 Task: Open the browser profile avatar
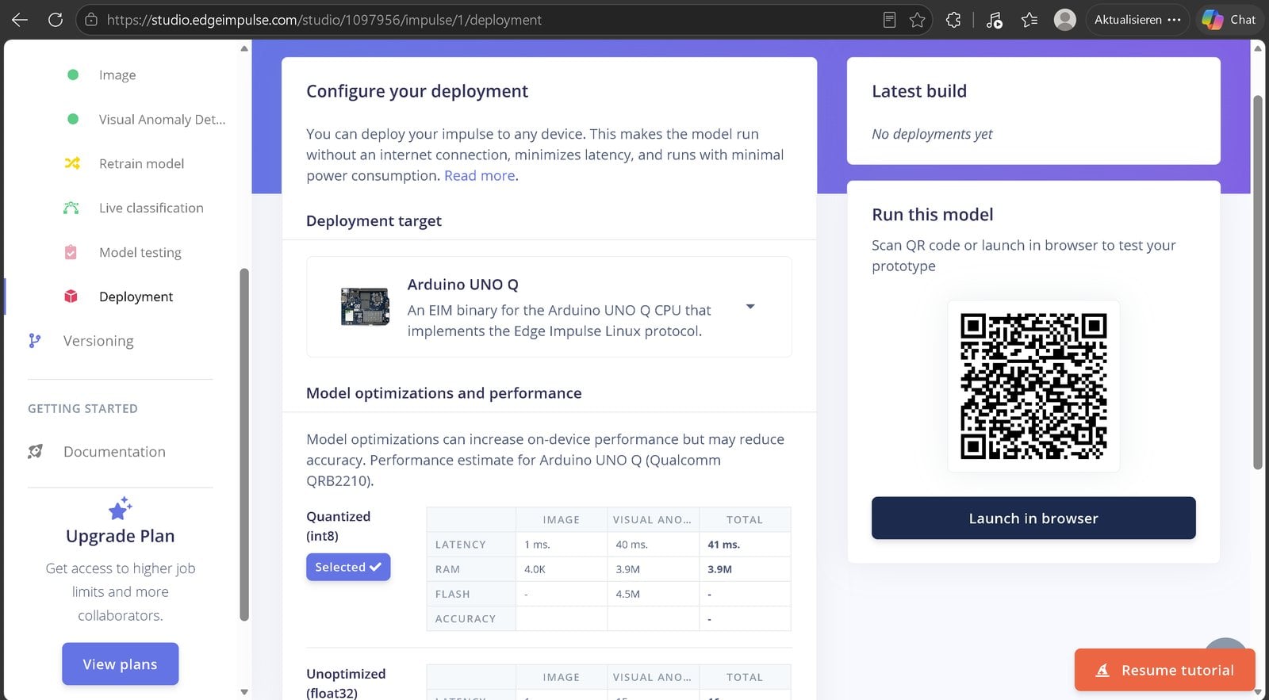(x=1064, y=20)
